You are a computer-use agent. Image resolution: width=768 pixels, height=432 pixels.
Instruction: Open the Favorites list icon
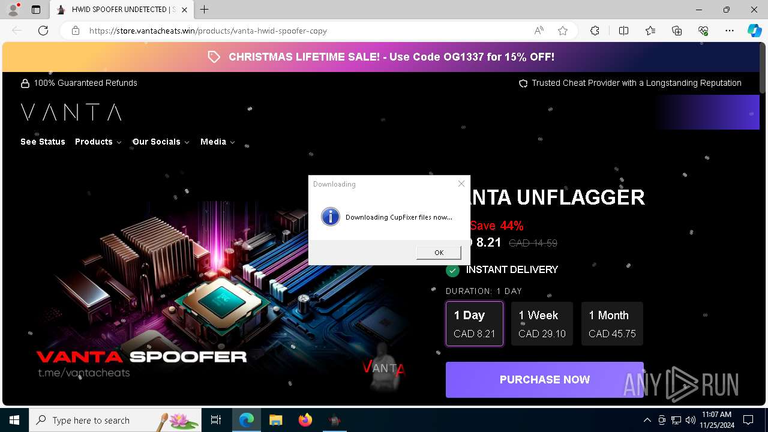point(650,31)
